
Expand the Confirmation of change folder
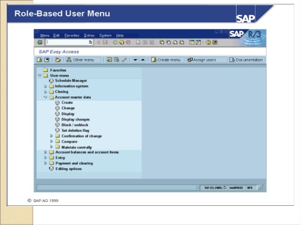click(x=51, y=136)
